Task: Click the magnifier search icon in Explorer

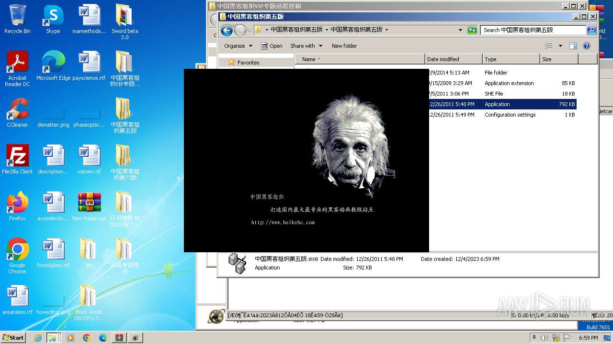Action: 591,30
